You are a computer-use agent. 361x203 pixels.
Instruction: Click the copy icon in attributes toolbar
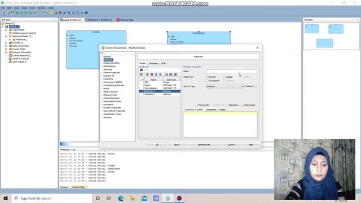tap(166, 74)
